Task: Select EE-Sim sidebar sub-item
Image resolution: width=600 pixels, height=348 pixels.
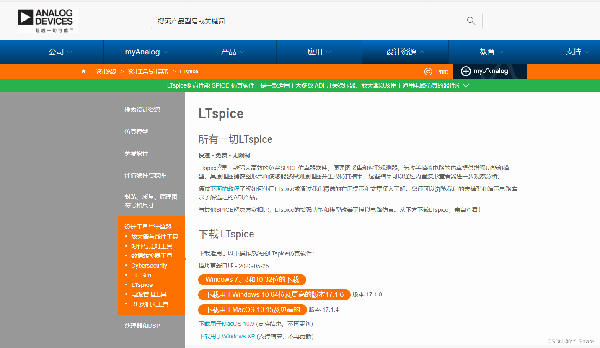Action: [x=141, y=275]
